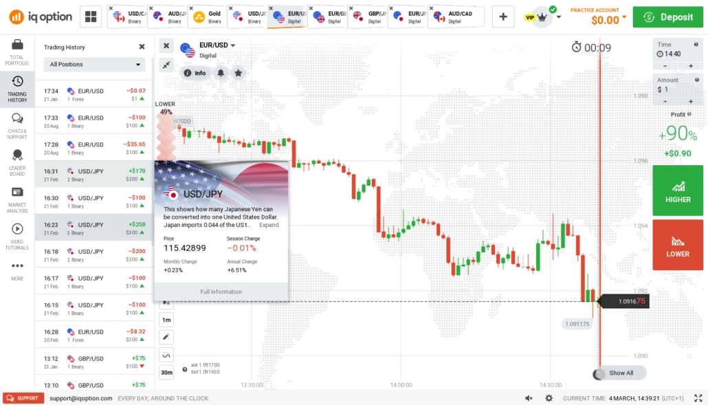Toggle fullscreen mode in the status bar
Viewport: 708px width, 405px height.
[698, 397]
